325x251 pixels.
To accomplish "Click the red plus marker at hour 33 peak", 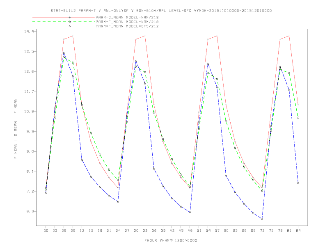I will (x=145, y=36).
